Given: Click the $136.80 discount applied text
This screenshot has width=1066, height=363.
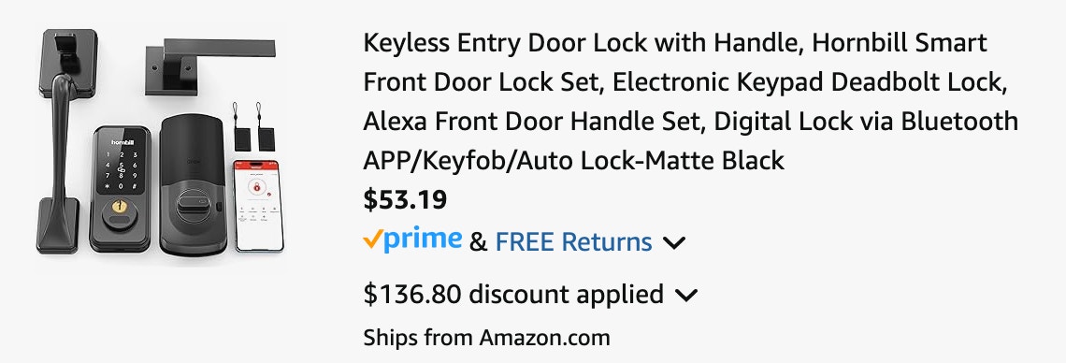Looking at the screenshot, I should [x=513, y=295].
